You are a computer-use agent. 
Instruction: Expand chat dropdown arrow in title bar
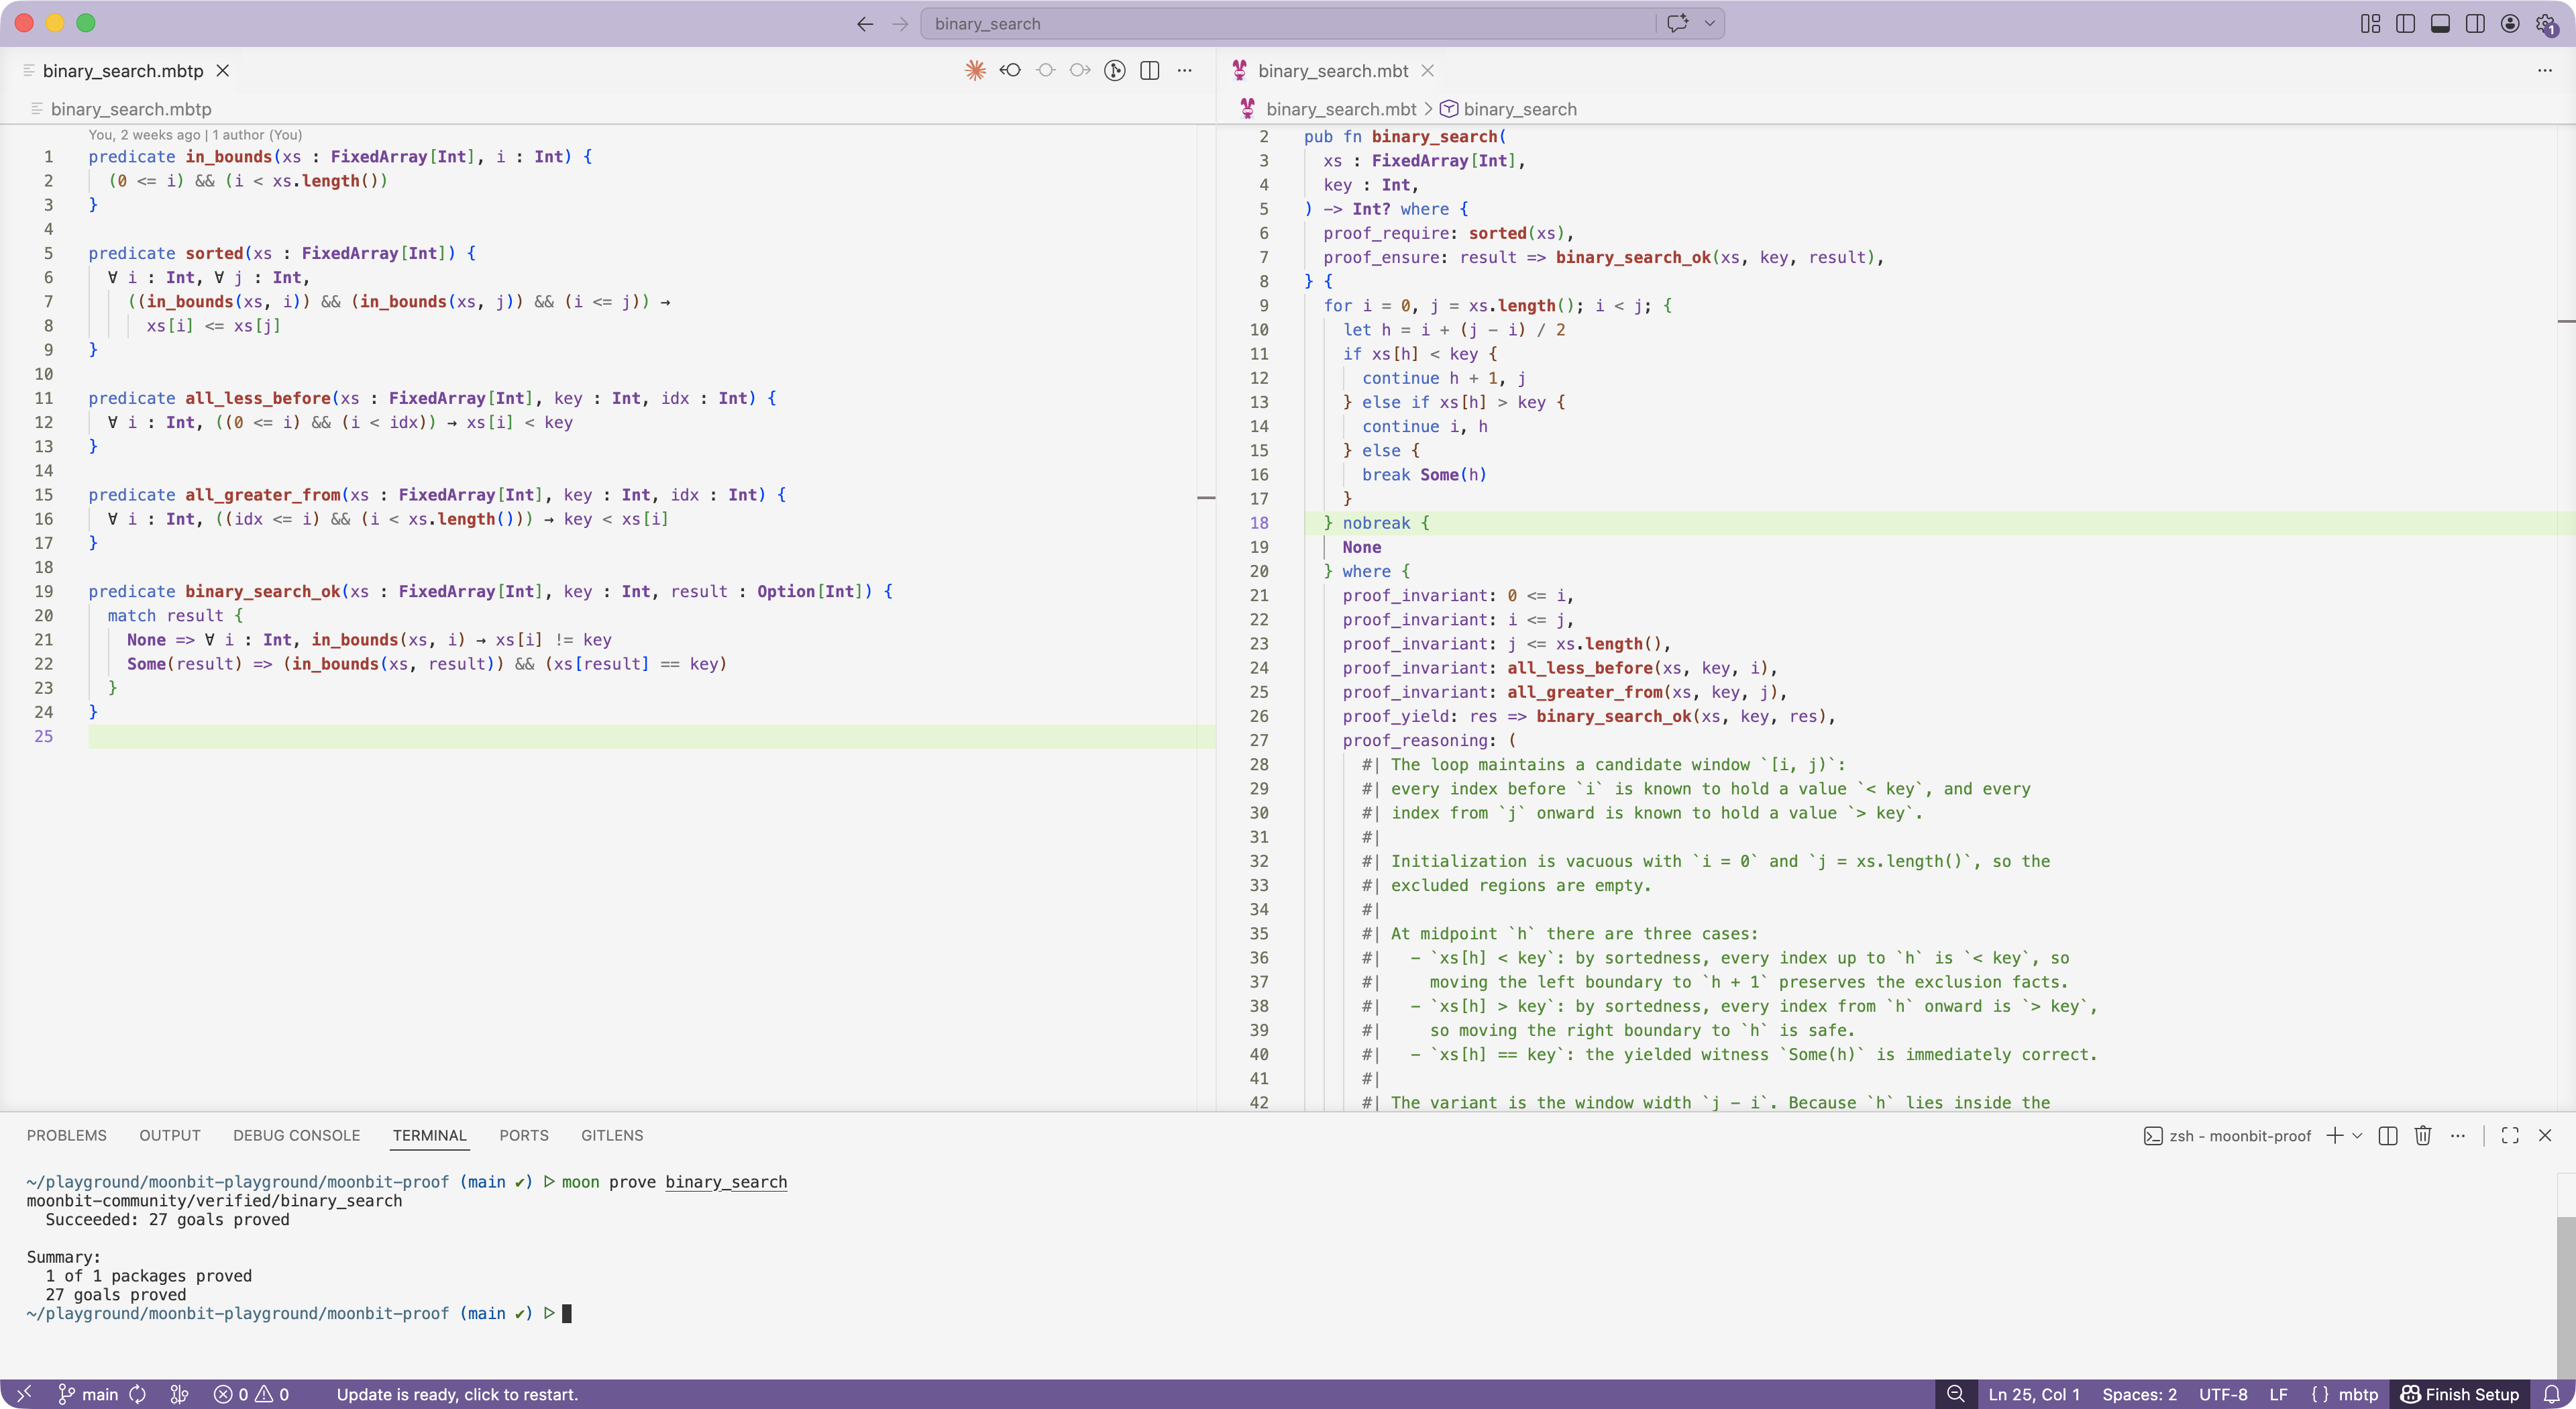point(1709,23)
